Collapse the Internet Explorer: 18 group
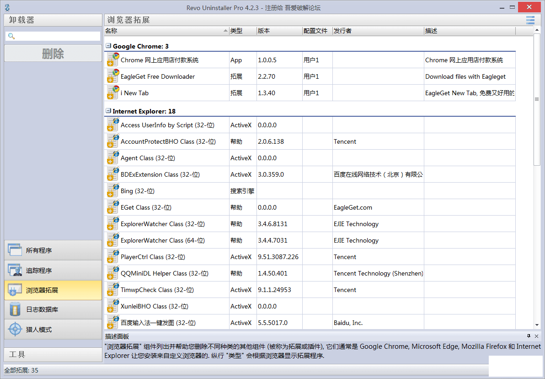The height and width of the screenshot is (379, 545). point(108,111)
